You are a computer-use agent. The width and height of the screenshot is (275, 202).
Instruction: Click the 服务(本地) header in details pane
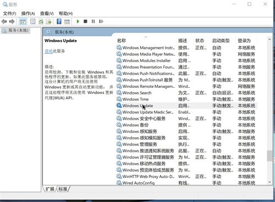click(64, 32)
